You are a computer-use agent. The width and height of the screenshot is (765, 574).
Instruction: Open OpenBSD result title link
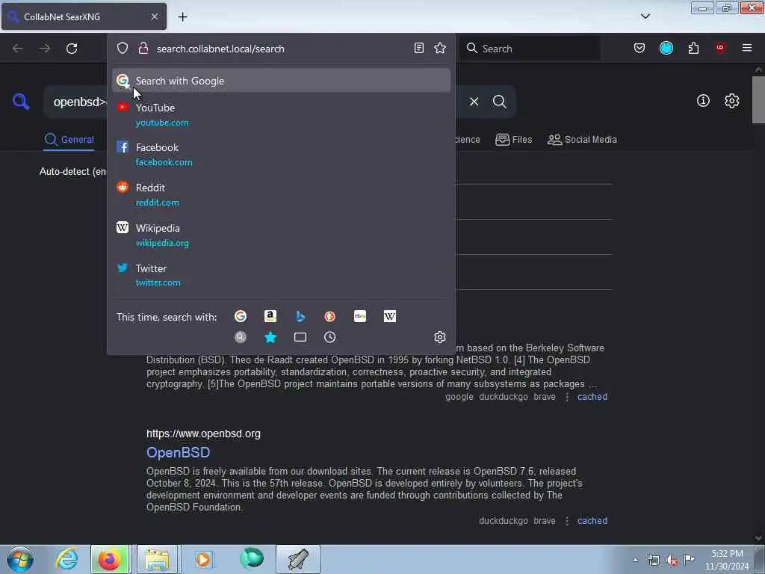178,452
